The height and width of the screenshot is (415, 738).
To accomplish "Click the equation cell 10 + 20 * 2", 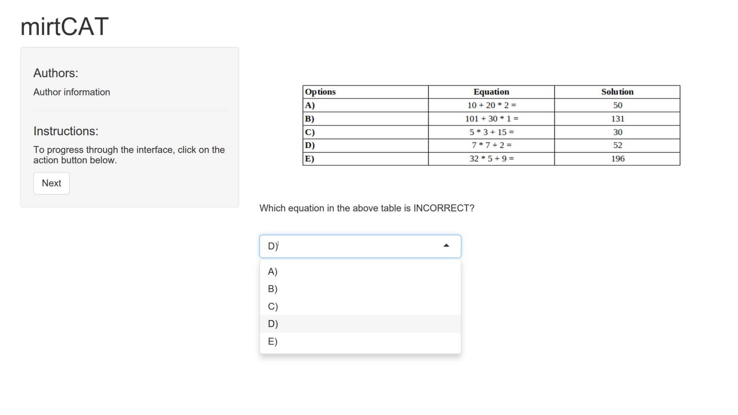I will (491, 105).
